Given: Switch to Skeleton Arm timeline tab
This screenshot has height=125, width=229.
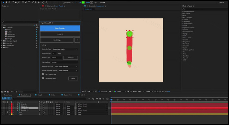Looking at the screenshot, I should (x=68, y=95).
